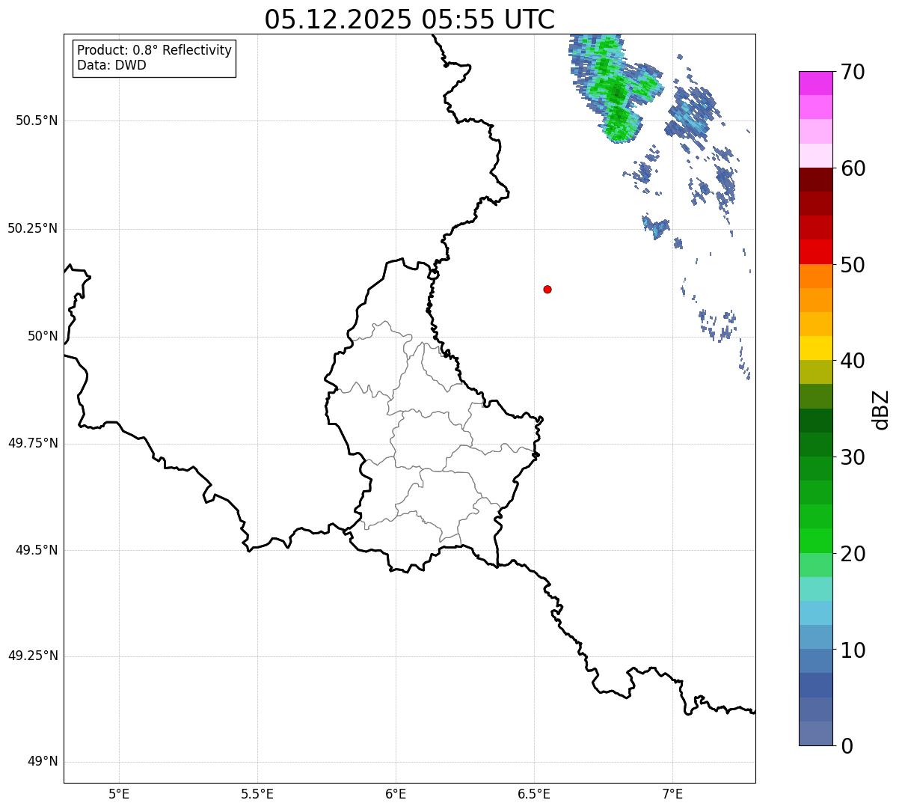This screenshot has height=809, width=899.
Task: Pick the dark maroon swatch below 60 dBZ
Action: click(816, 180)
